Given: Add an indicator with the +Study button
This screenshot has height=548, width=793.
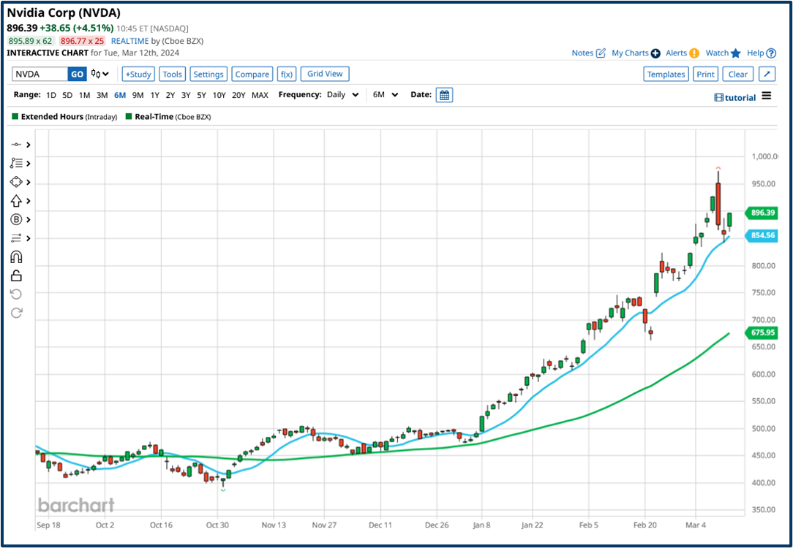Looking at the screenshot, I should (x=138, y=74).
